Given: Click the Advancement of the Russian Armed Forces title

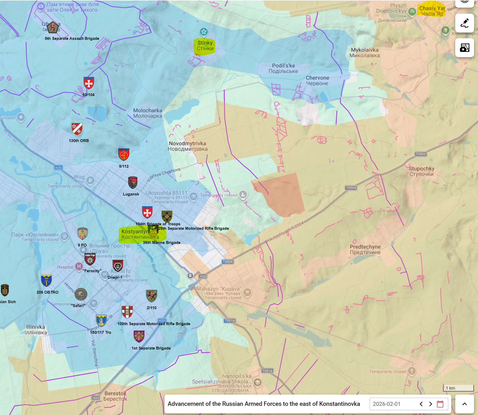Looking at the screenshot, I should click(264, 404).
